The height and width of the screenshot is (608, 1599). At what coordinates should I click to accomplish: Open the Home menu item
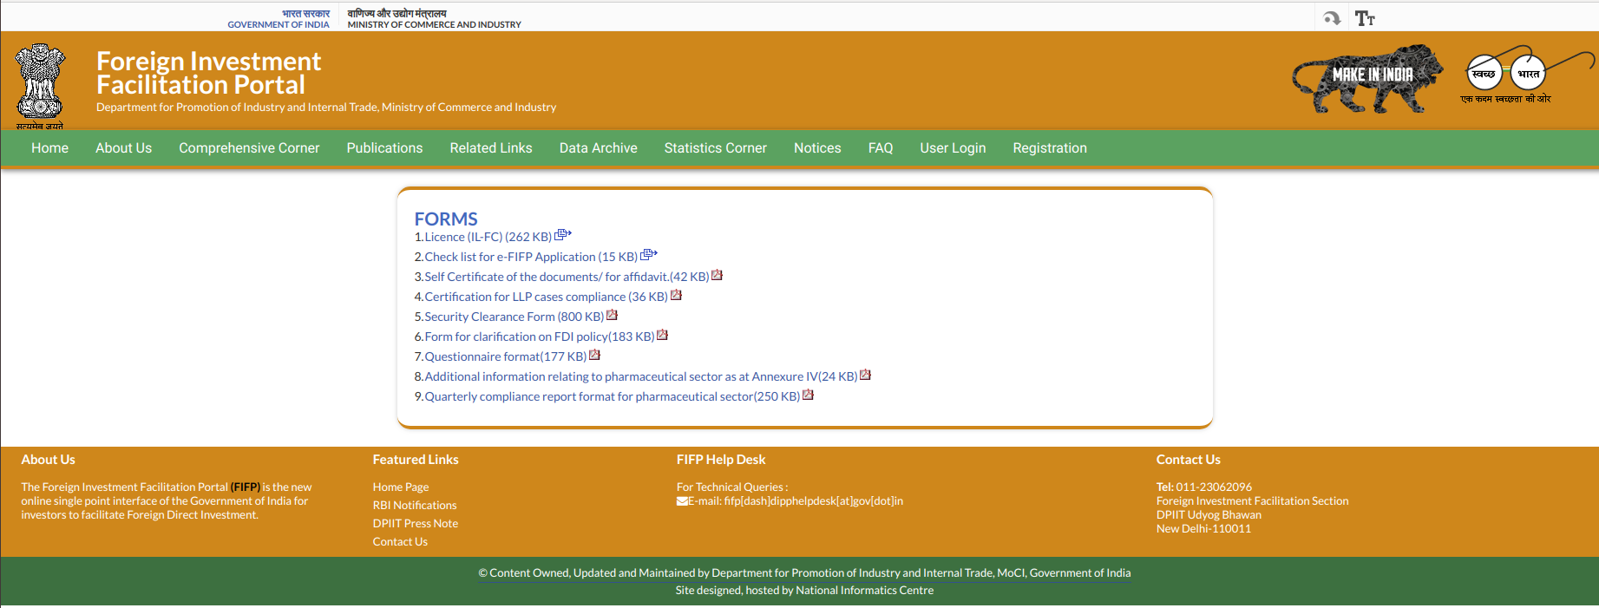[49, 148]
